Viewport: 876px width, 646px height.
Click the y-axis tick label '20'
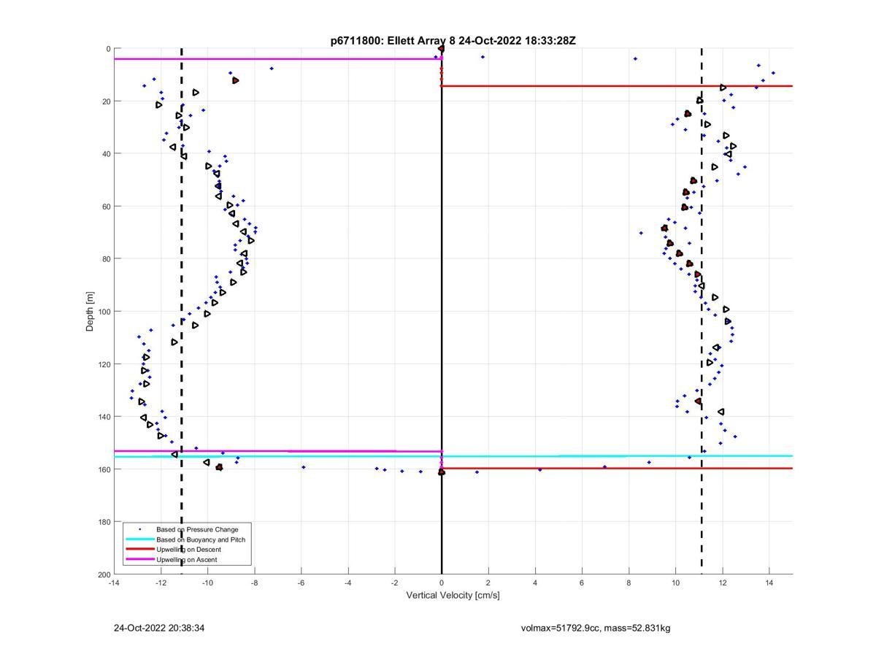pos(107,101)
